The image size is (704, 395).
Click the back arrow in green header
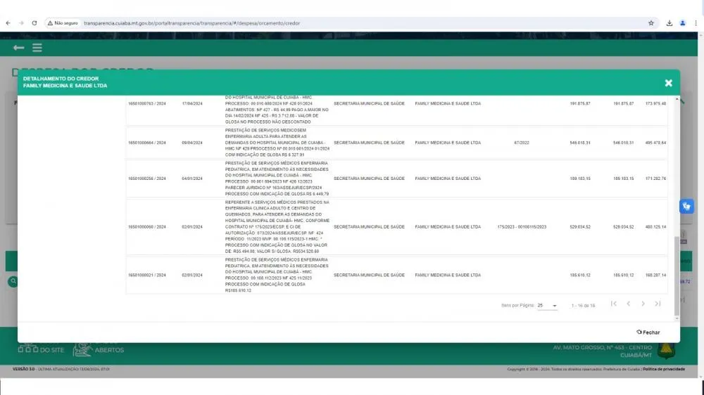[x=18, y=48]
